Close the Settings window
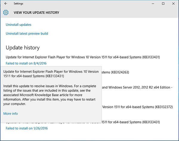Screen dimensions: 179x141 tap(173, 4)
